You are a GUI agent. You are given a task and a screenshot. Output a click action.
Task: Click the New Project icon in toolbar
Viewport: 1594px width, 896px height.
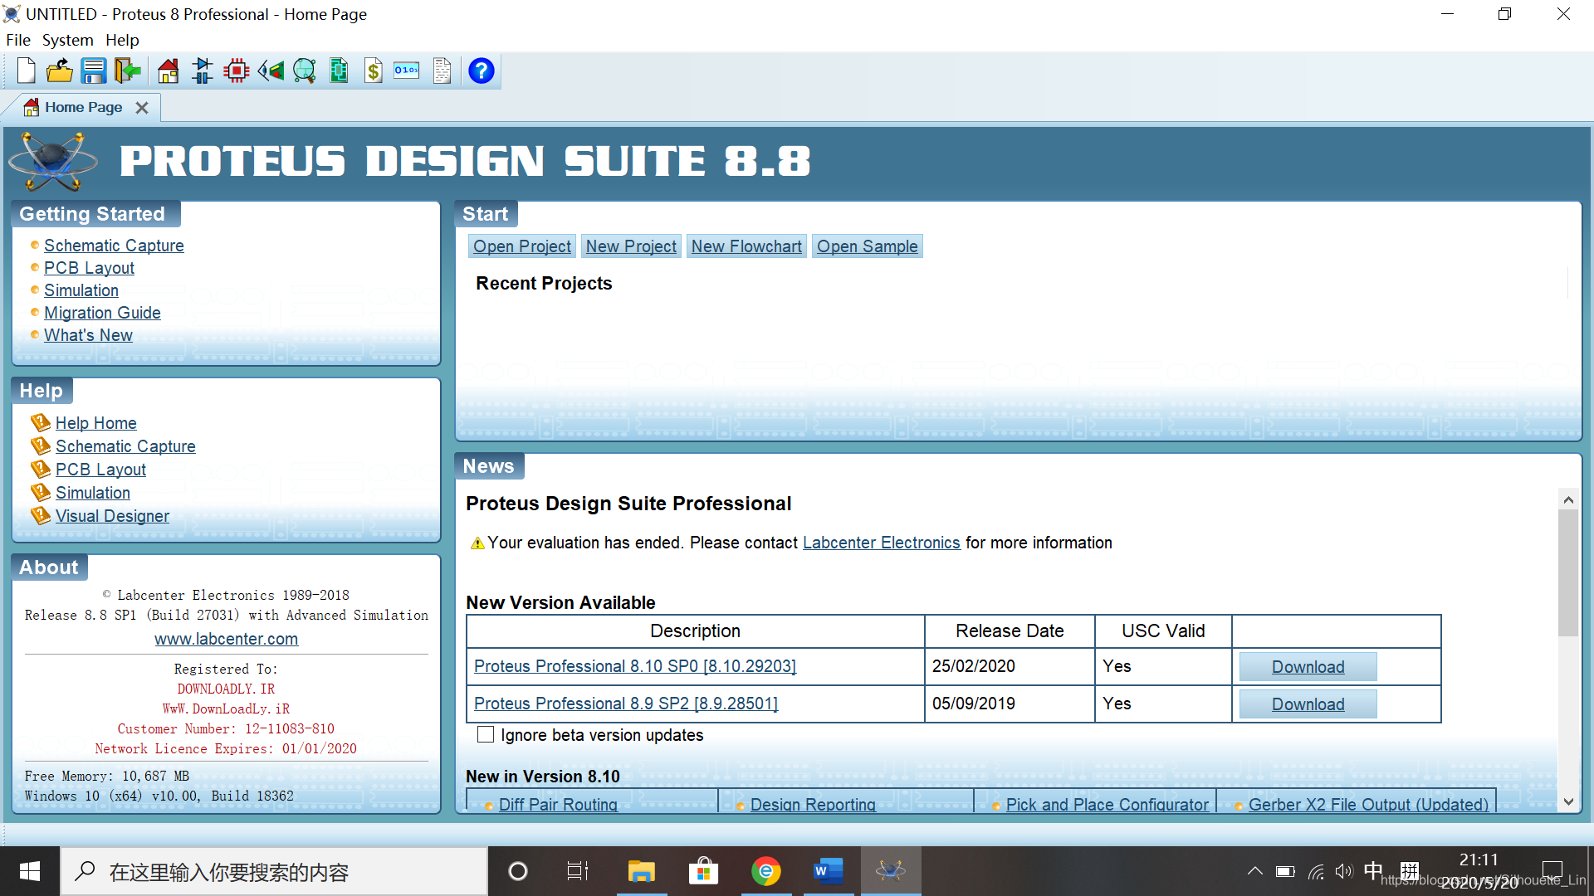23,71
